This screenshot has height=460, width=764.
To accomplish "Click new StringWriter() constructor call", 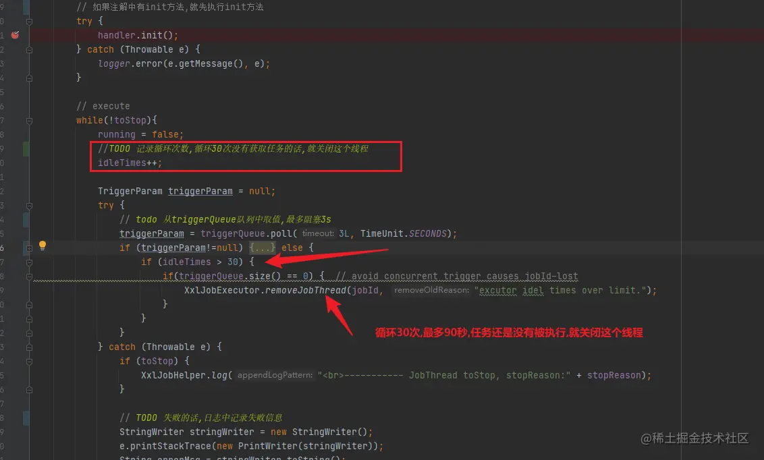I will coord(319,432).
